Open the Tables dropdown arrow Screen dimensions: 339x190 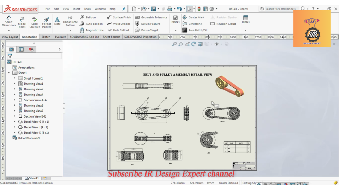click(245, 31)
